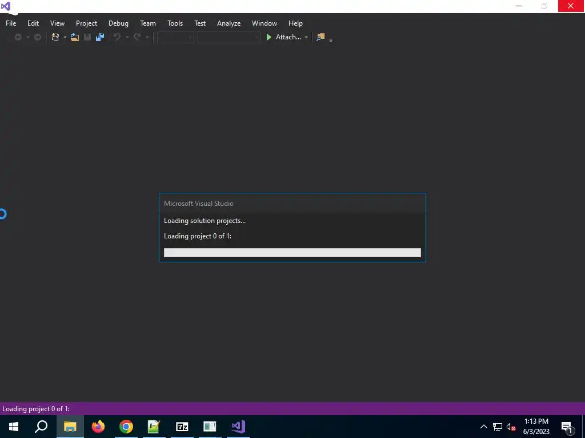Open the Debug menu
The width and height of the screenshot is (585, 438).
(x=118, y=23)
